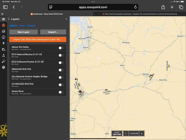Open the hamburger menu in sidebar

tap(3, 19)
